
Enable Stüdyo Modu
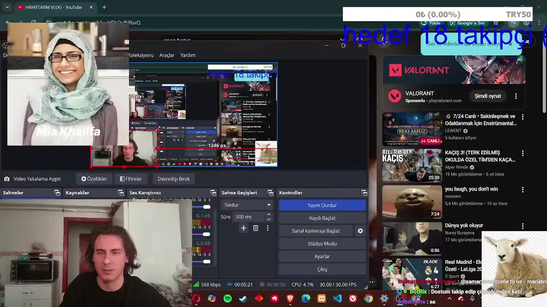point(322,243)
